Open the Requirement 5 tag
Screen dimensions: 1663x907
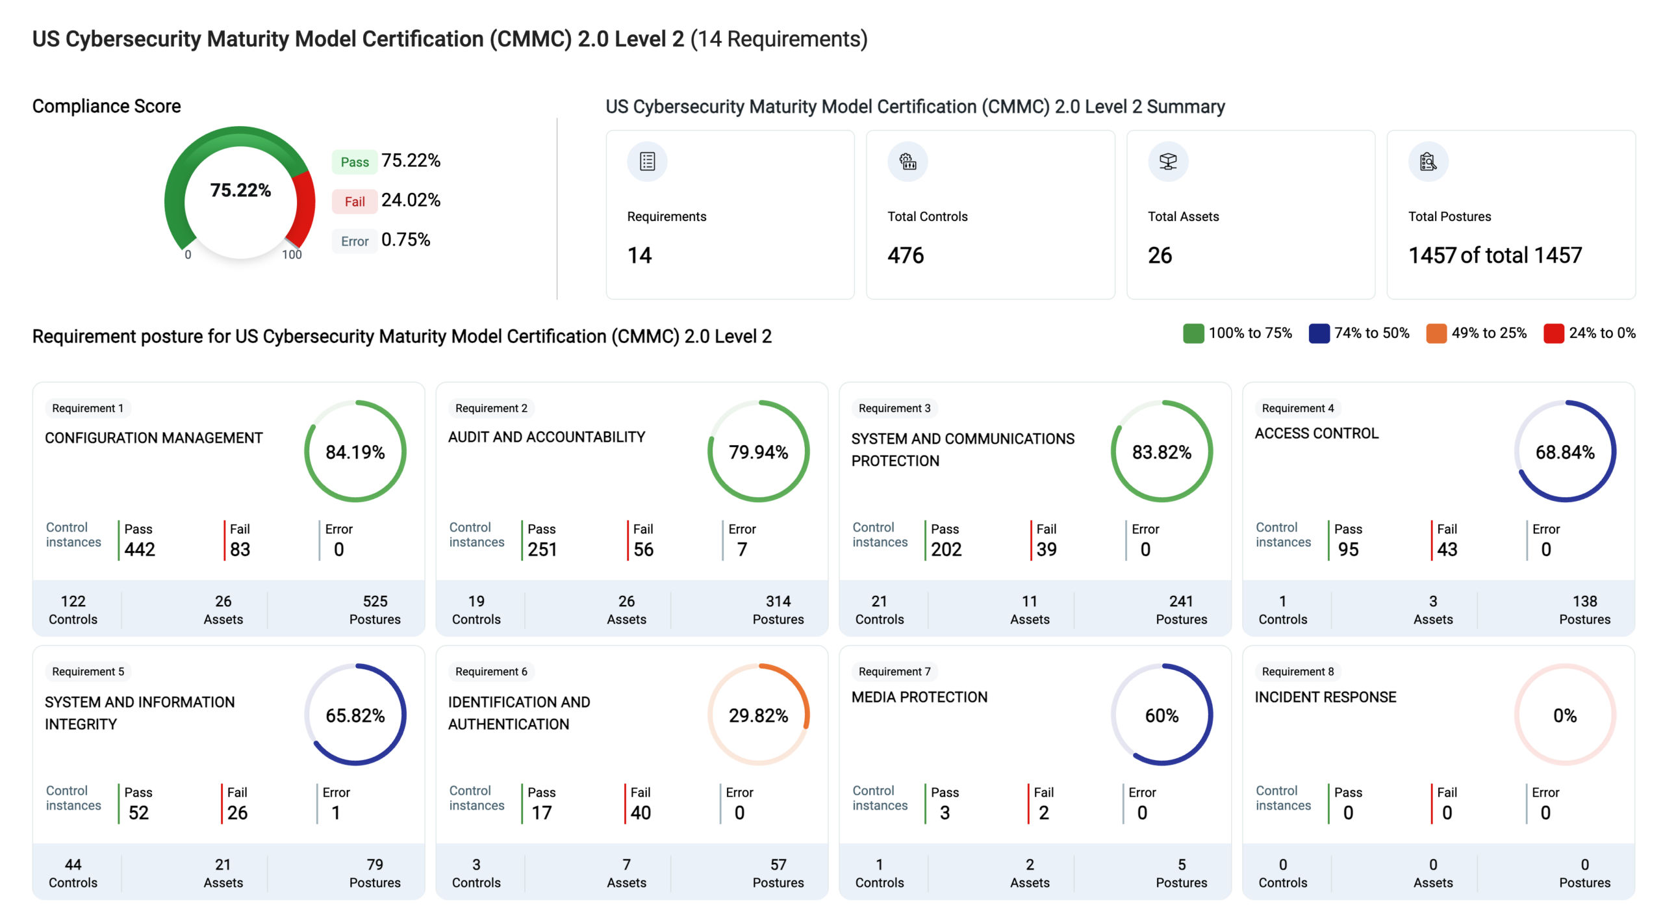[x=88, y=671]
